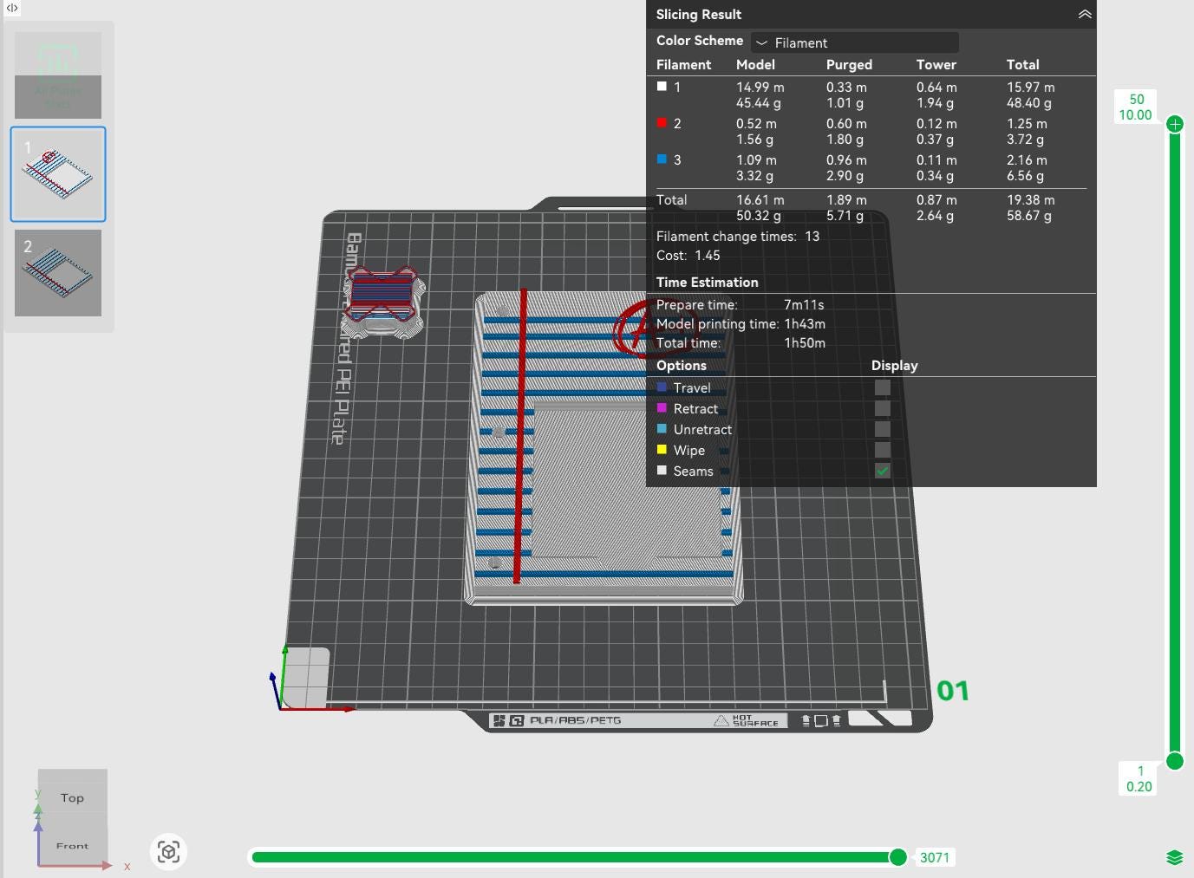Click the green 01 plate number
This screenshot has height=878, width=1194.
pyautogui.click(x=953, y=691)
